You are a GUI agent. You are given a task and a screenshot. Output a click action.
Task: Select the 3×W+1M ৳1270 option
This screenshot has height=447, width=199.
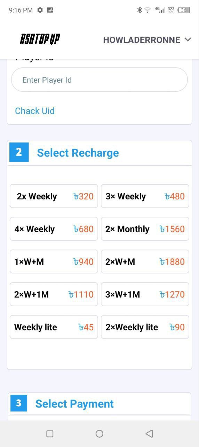tap(145, 294)
